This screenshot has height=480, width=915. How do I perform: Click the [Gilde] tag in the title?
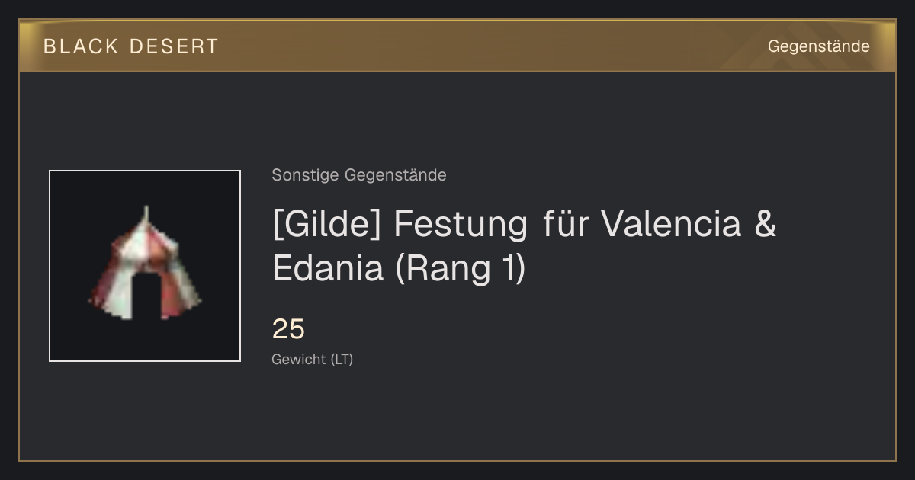pyautogui.click(x=326, y=225)
